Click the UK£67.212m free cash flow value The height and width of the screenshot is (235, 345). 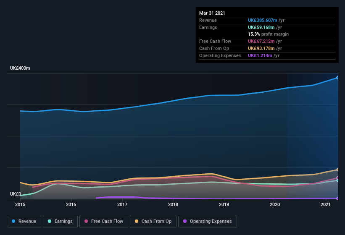click(261, 41)
